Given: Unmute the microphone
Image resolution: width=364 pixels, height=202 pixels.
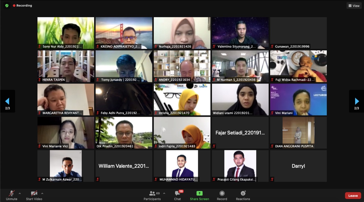Looking at the screenshot, I should coord(12,194).
